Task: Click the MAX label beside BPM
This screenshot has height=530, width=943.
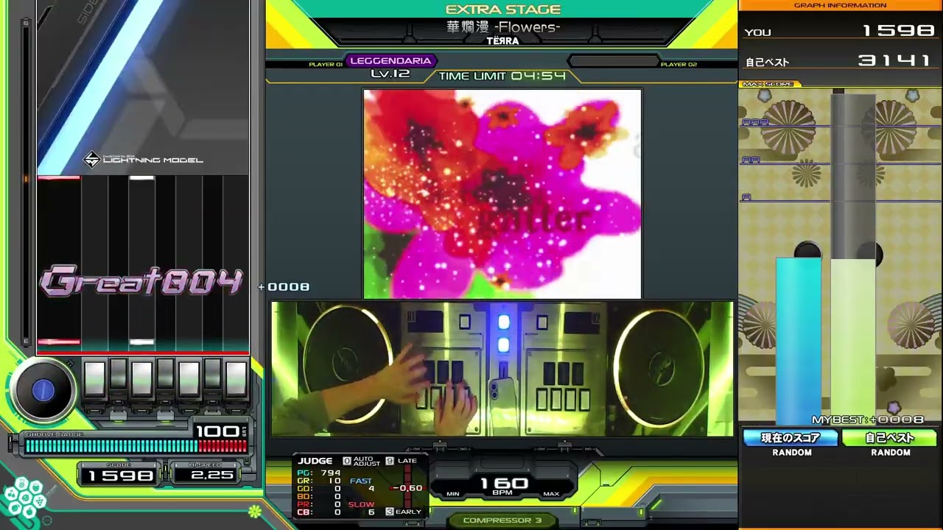Action: click(x=551, y=494)
